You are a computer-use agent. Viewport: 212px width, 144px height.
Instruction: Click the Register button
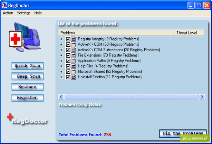pos(27,98)
